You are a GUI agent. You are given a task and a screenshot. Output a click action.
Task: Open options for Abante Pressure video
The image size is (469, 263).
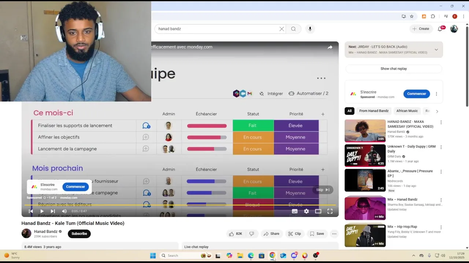tap(441, 172)
